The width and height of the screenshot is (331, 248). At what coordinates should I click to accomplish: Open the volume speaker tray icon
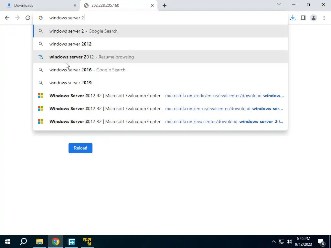click(289, 242)
